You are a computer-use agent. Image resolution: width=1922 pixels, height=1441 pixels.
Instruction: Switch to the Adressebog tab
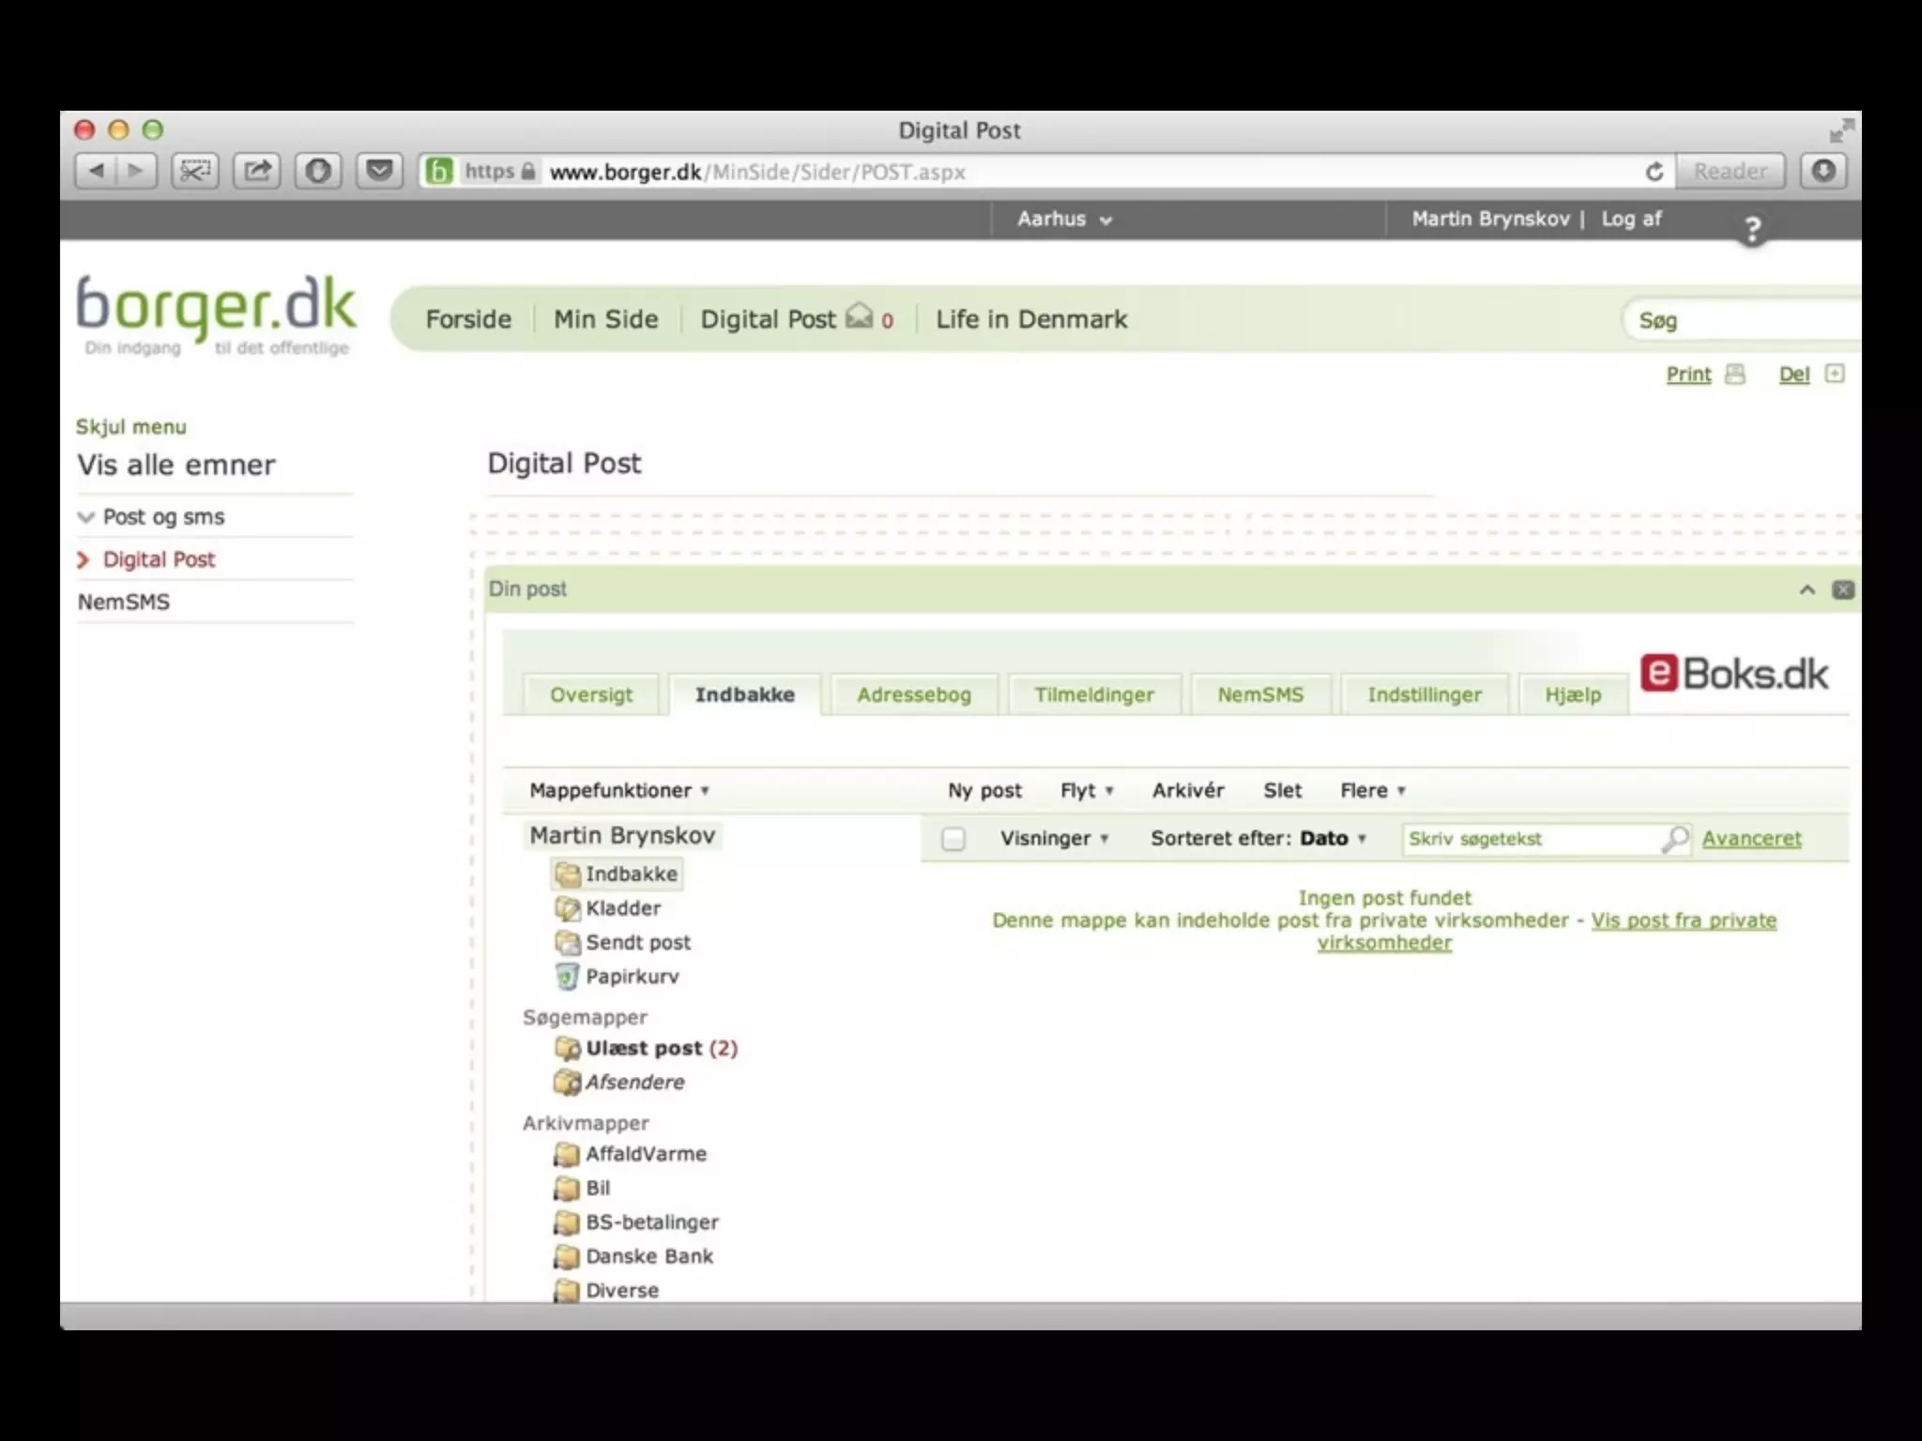click(x=913, y=695)
